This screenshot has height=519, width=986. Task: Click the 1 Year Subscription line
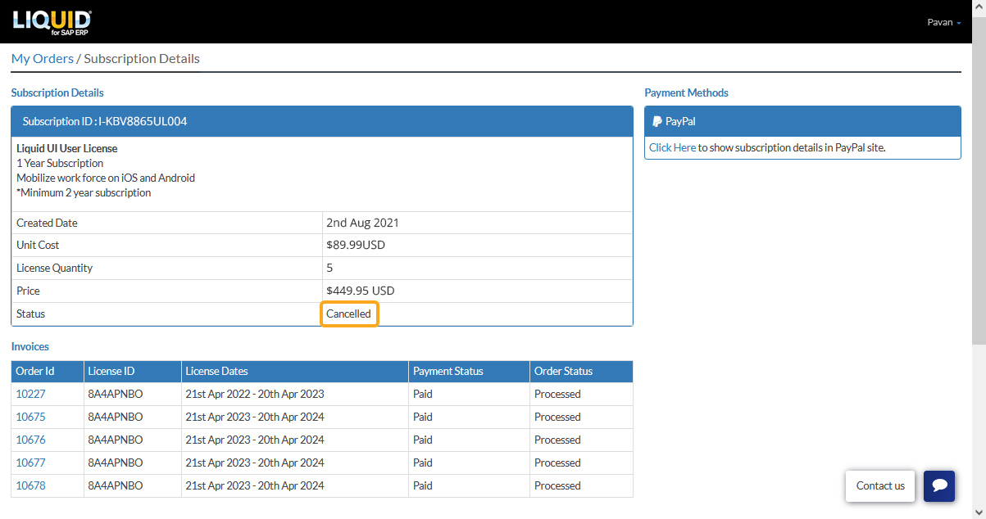pos(60,163)
